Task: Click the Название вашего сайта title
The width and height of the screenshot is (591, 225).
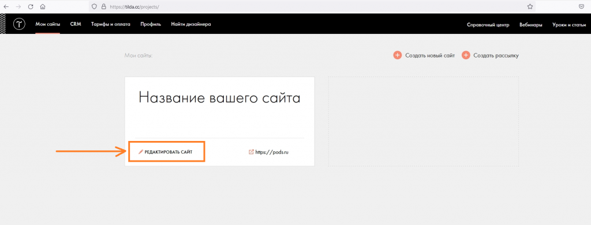Action: click(x=220, y=98)
